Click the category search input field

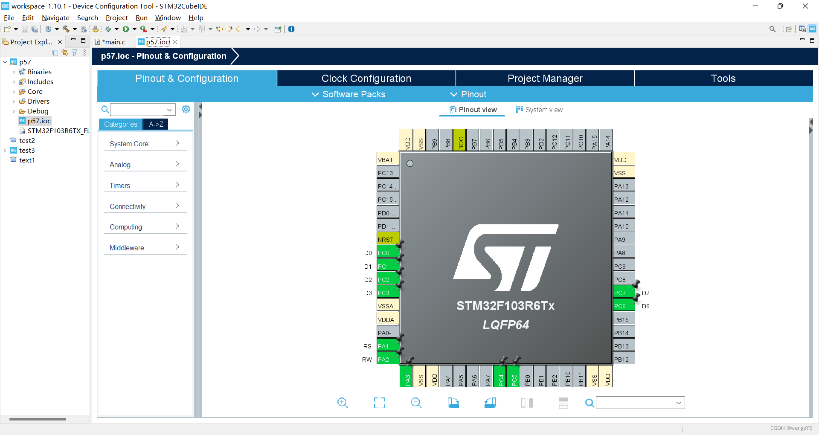(142, 110)
